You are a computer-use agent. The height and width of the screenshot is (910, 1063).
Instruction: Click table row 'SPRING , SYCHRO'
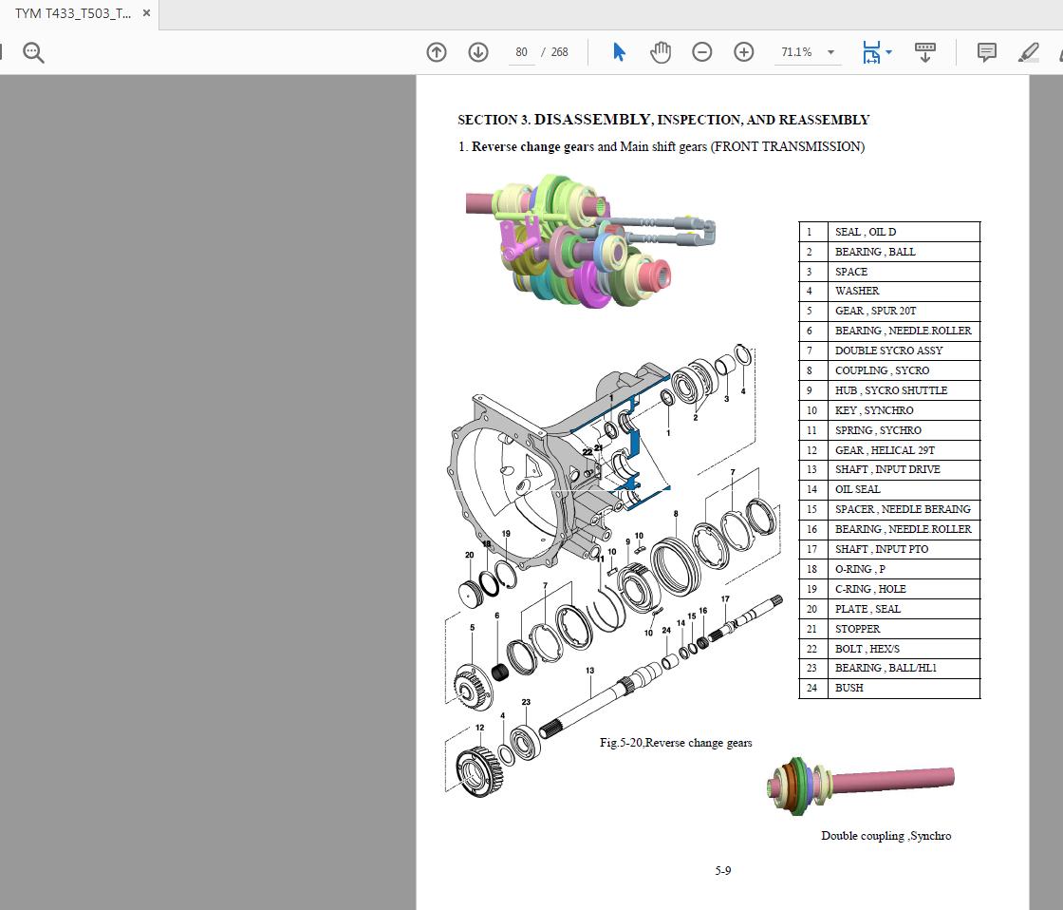[889, 430]
